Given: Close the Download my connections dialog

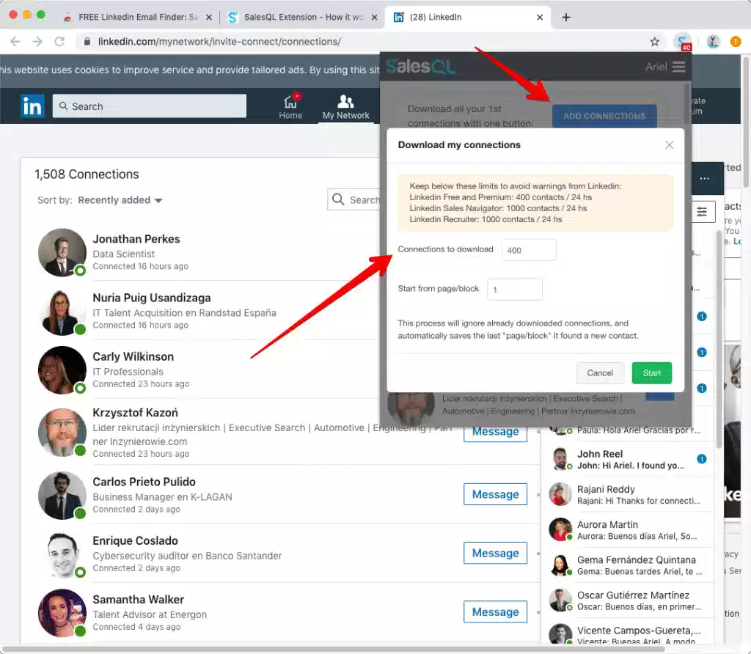Looking at the screenshot, I should click(x=669, y=145).
